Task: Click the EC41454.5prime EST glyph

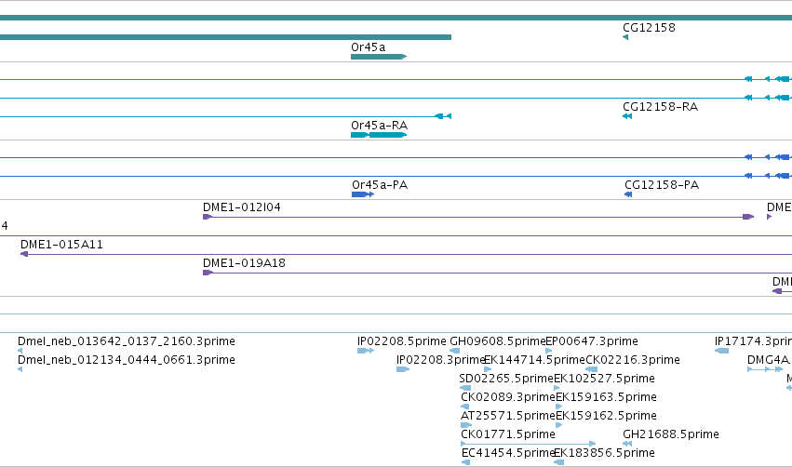Action: pos(465,462)
